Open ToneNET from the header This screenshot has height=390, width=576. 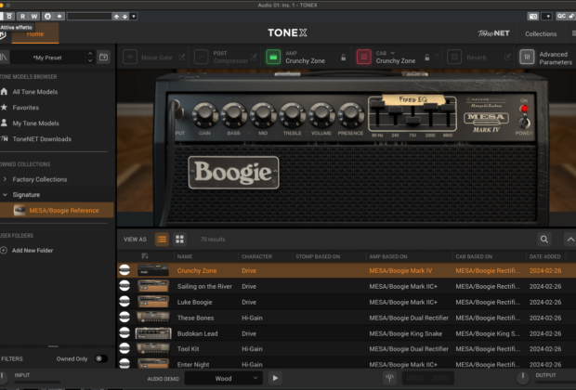[x=493, y=33]
